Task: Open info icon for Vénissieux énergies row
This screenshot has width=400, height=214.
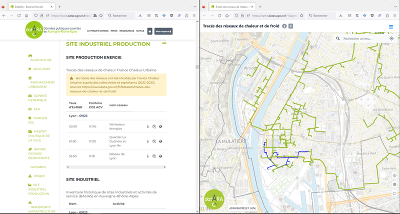Action: (148, 126)
